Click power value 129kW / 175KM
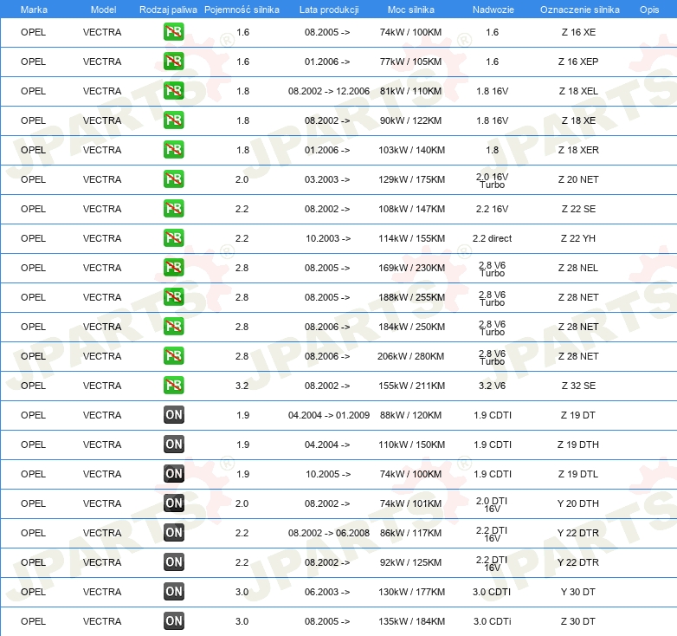Screen dimensions: 677x636 pyautogui.click(x=411, y=179)
